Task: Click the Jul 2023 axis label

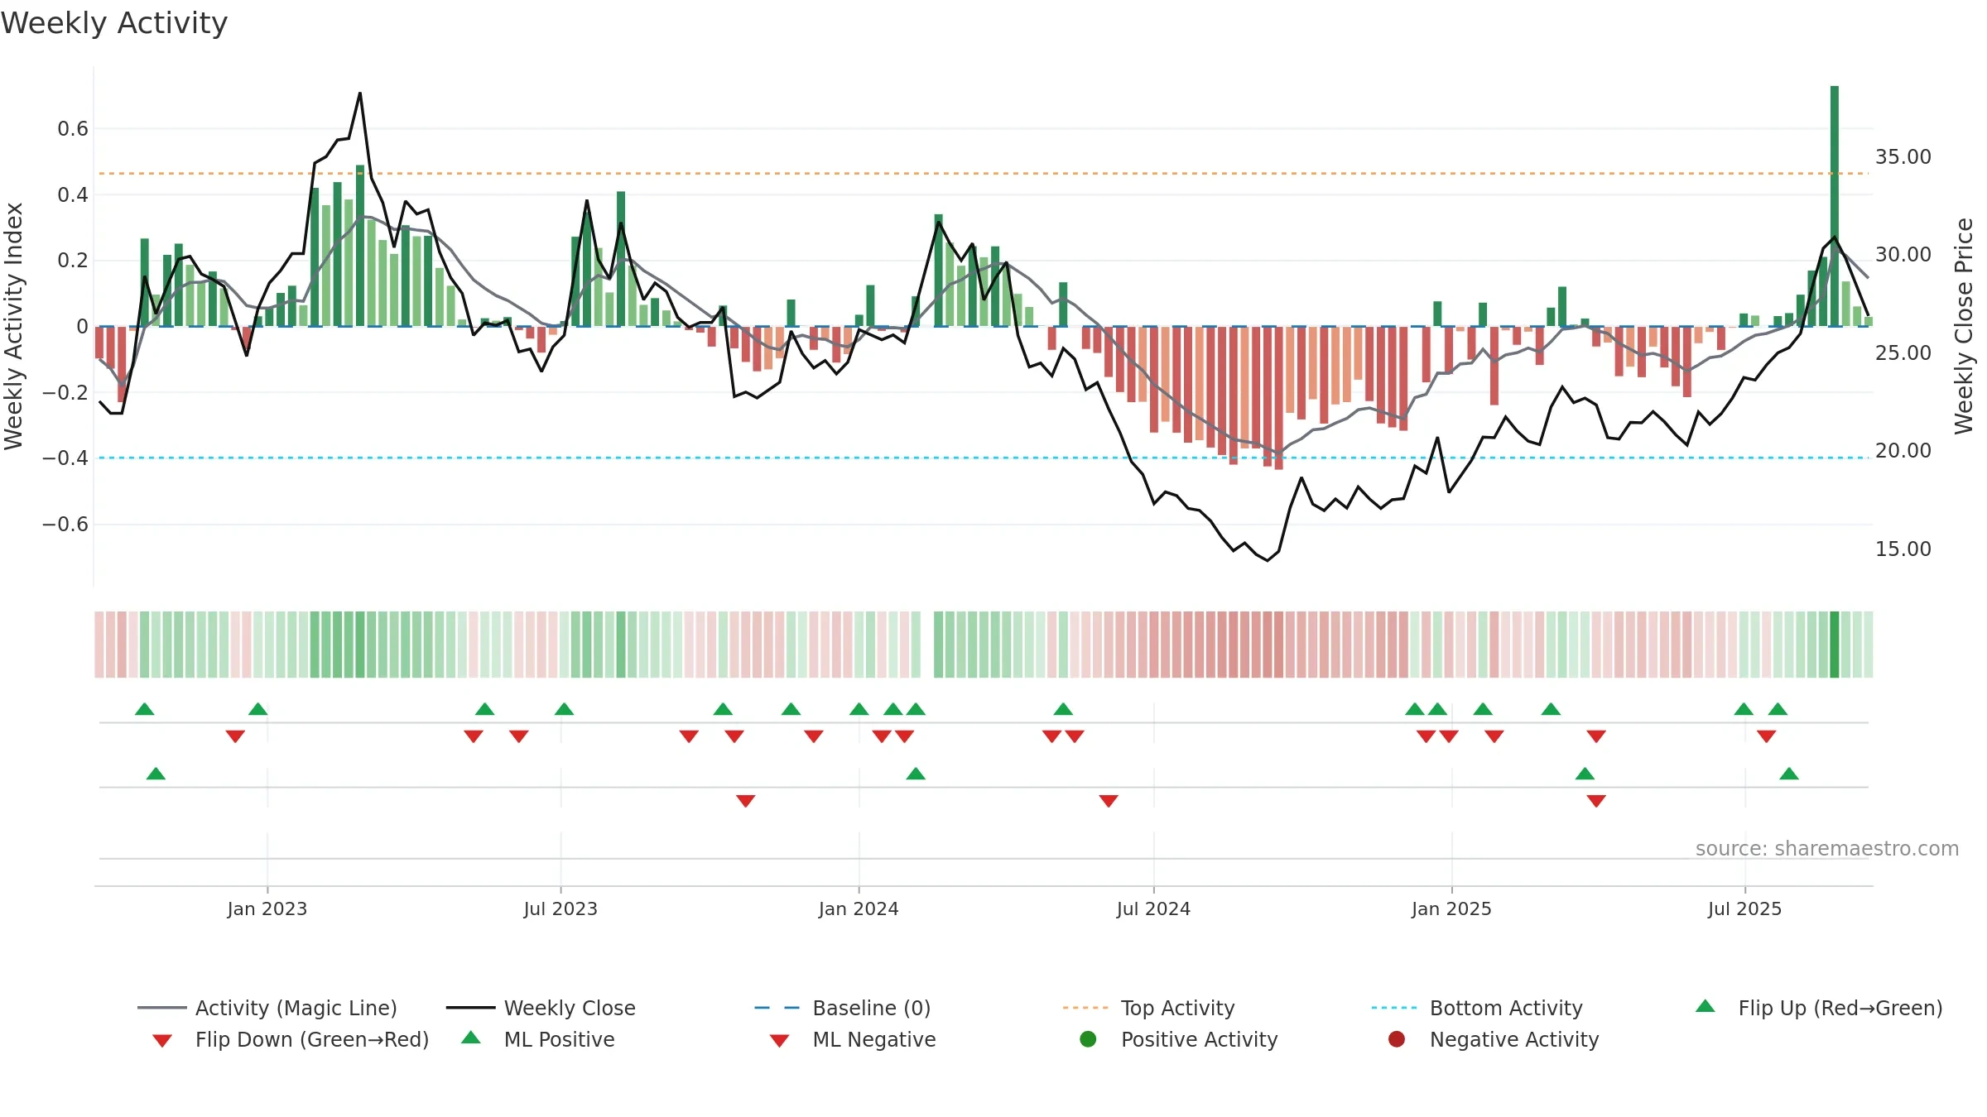Action: (560, 908)
